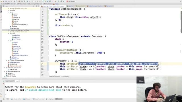182x102 pixels.
Task: Open the Structure side panel tab
Action: click(1, 18)
